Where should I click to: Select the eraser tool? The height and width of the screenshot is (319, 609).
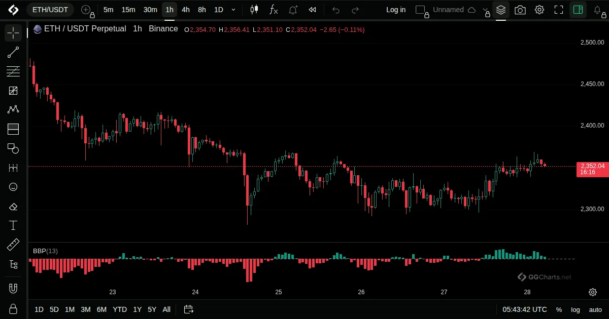point(13,206)
